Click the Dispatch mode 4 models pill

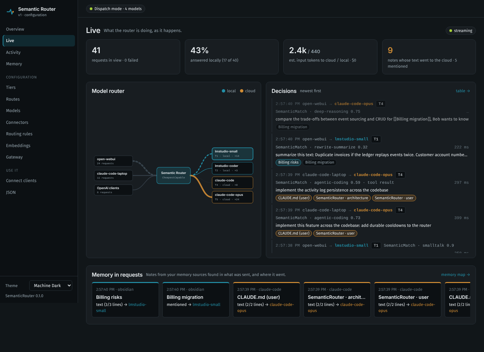pyautogui.click(x=116, y=9)
